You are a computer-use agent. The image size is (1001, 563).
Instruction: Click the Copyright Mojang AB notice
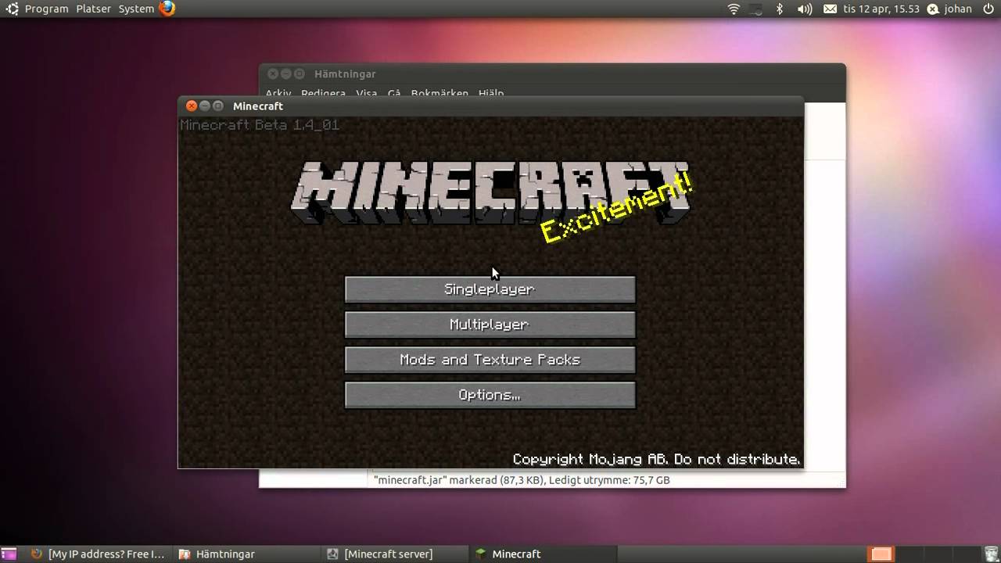[x=656, y=459]
